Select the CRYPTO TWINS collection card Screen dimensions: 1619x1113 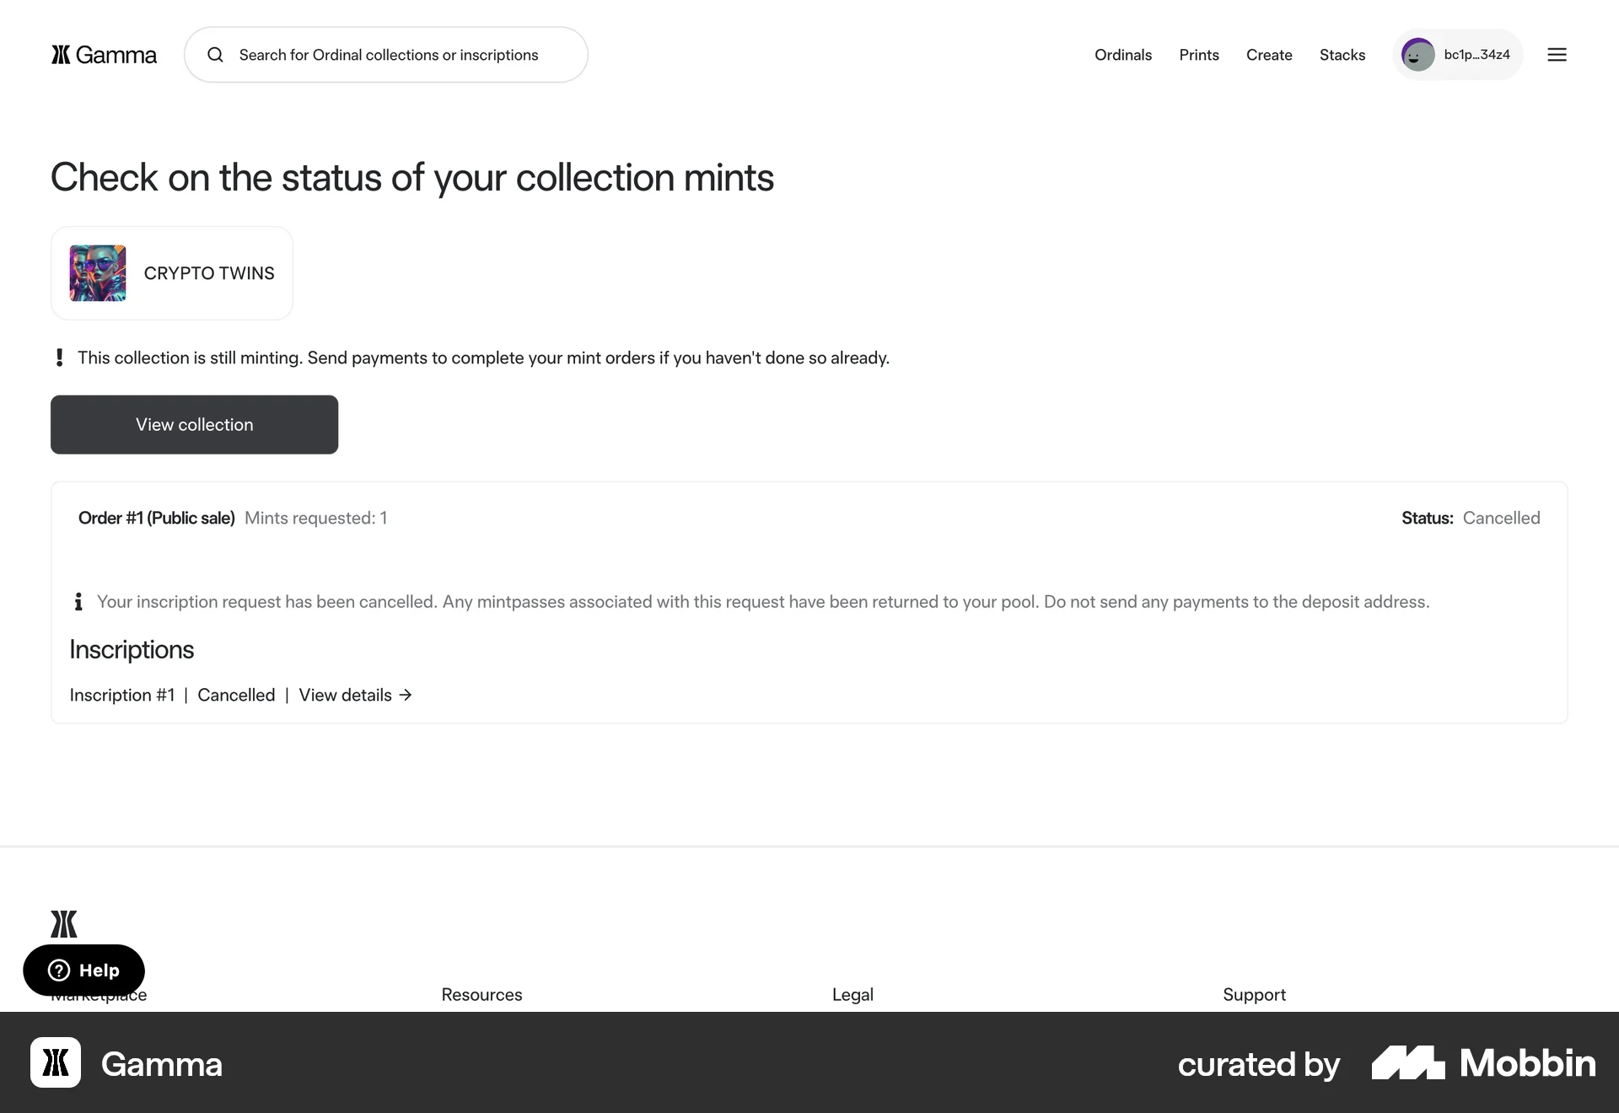(208, 273)
